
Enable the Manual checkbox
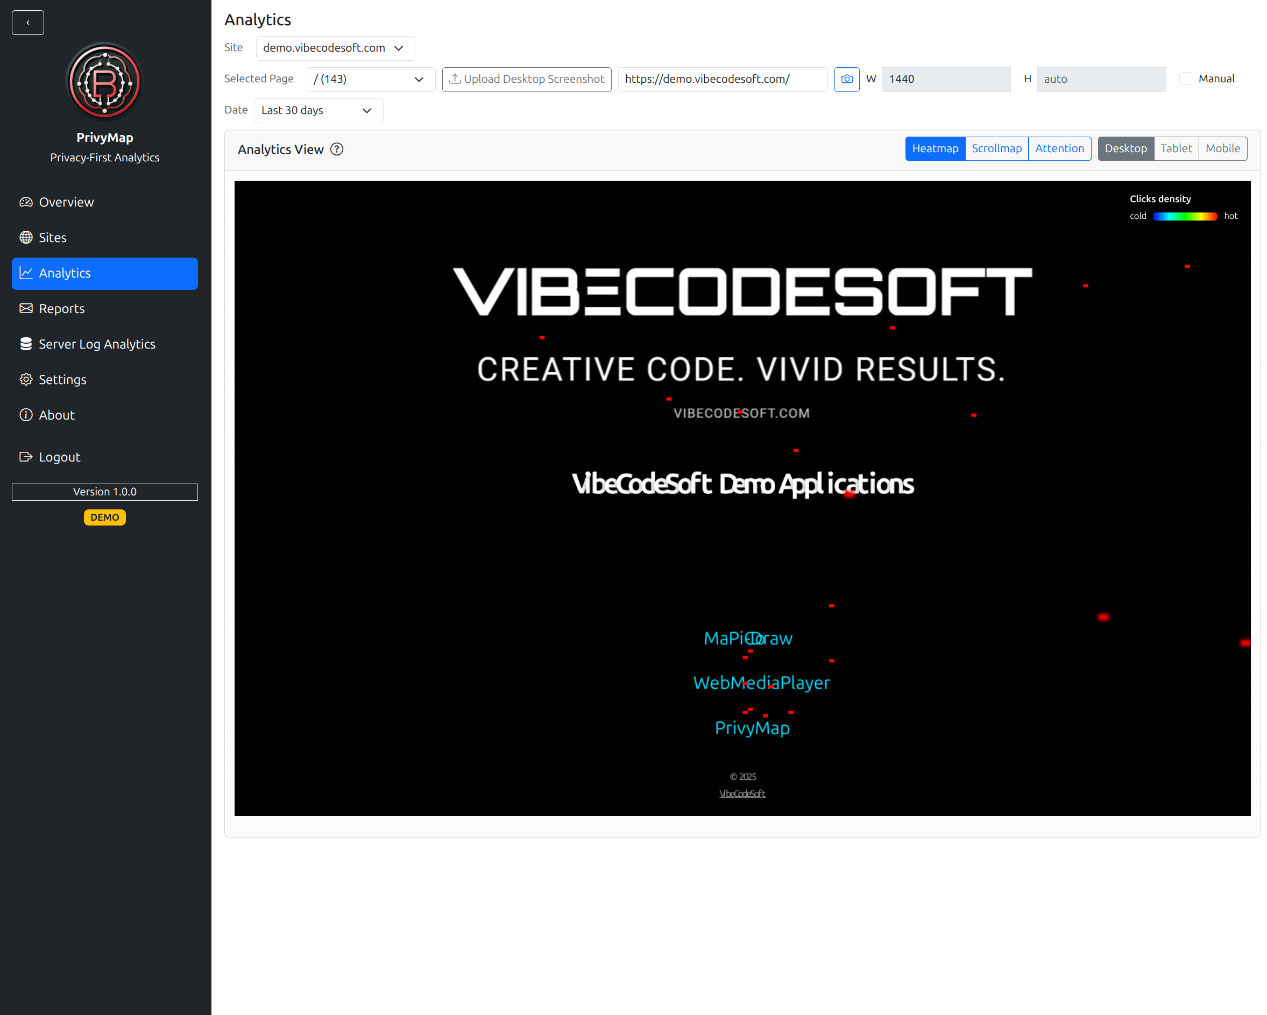click(x=1185, y=79)
